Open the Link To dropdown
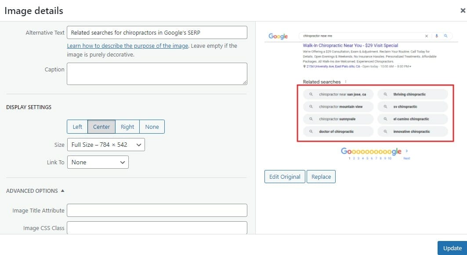Screen dimensions: 467x255 98,162
